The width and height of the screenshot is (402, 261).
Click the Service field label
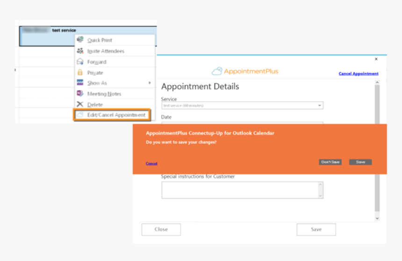pos(169,99)
